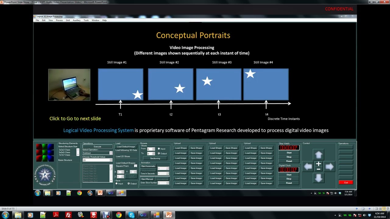Click Start under Stop Watch
This screenshot has width=390, height=219.
point(289,153)
